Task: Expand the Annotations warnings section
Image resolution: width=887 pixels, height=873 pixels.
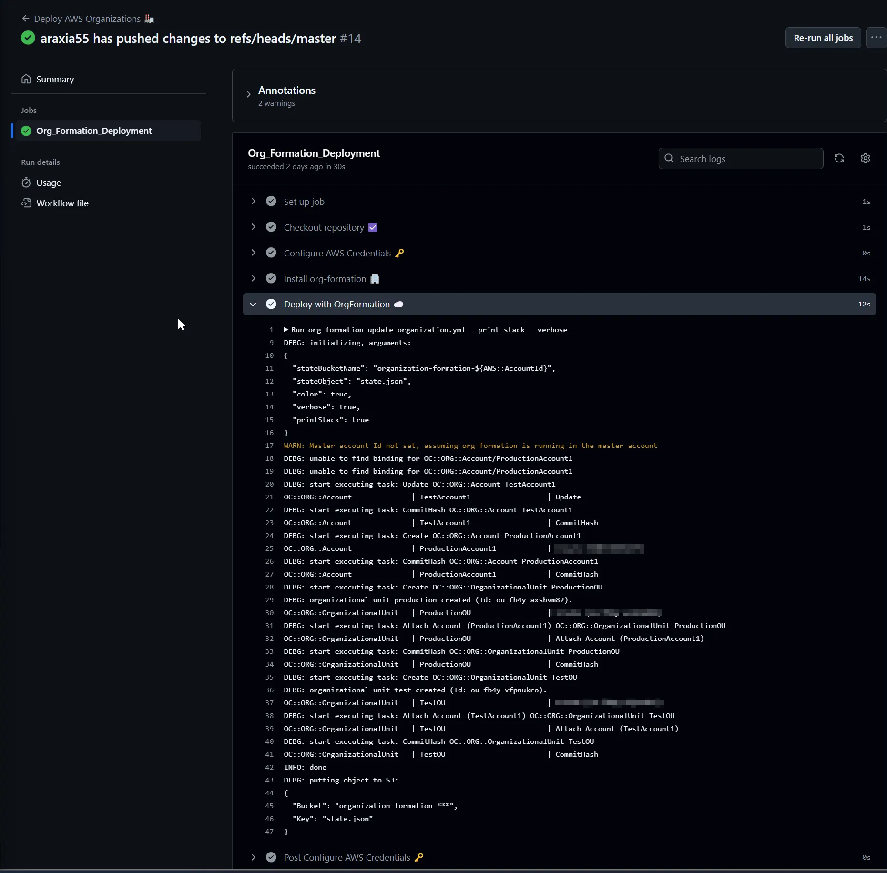Action: 248,94
